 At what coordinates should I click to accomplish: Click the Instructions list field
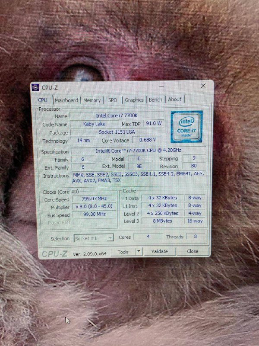click(138, 177)
